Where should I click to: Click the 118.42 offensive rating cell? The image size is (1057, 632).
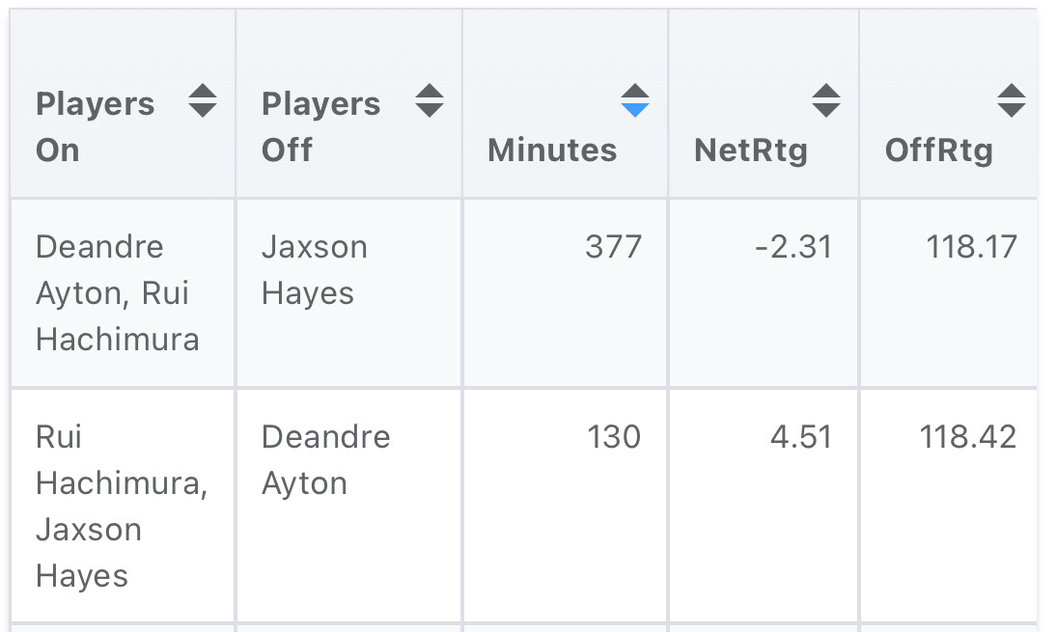click(x=968, y=437)
